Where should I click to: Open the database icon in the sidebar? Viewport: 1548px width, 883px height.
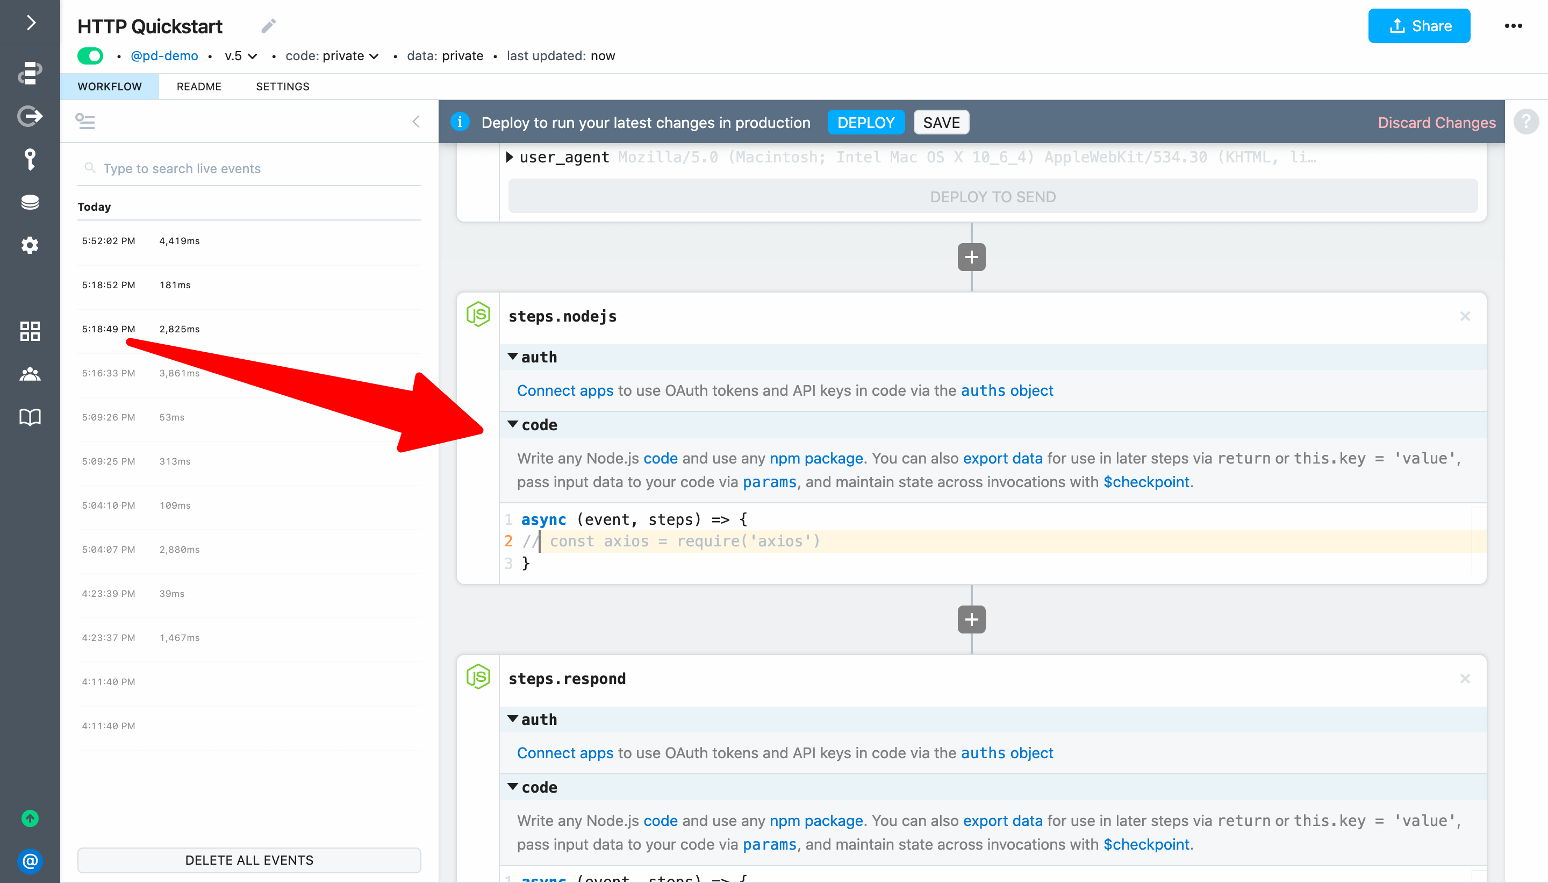coord(30,202)
